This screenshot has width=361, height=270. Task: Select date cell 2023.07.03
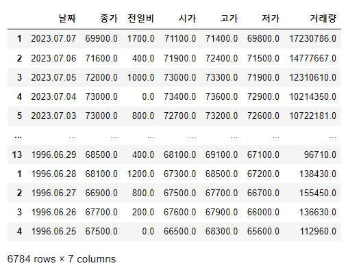(53, 116)
